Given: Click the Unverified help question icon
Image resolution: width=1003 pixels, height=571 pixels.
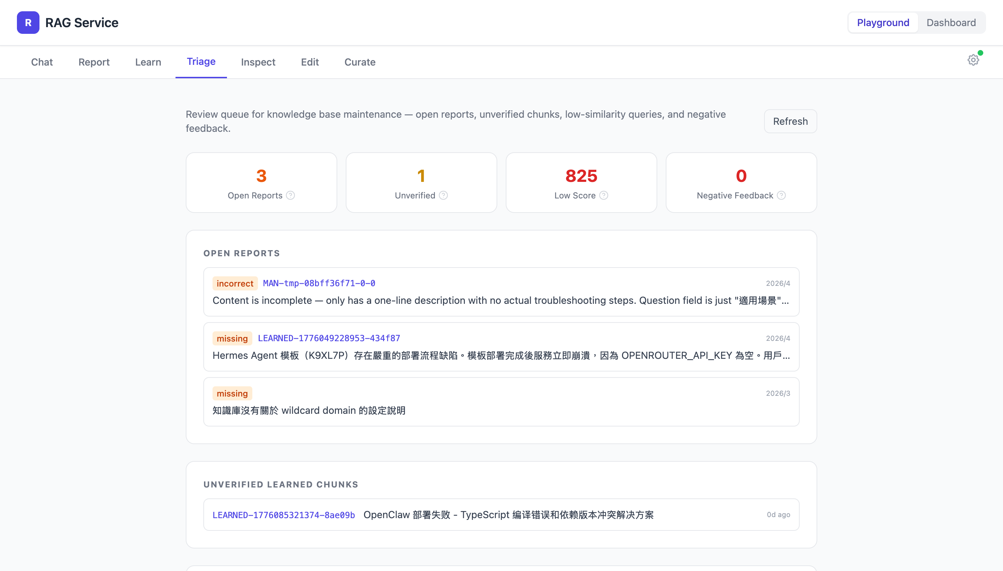Looking at the screenshot, I should click(443, 195).
